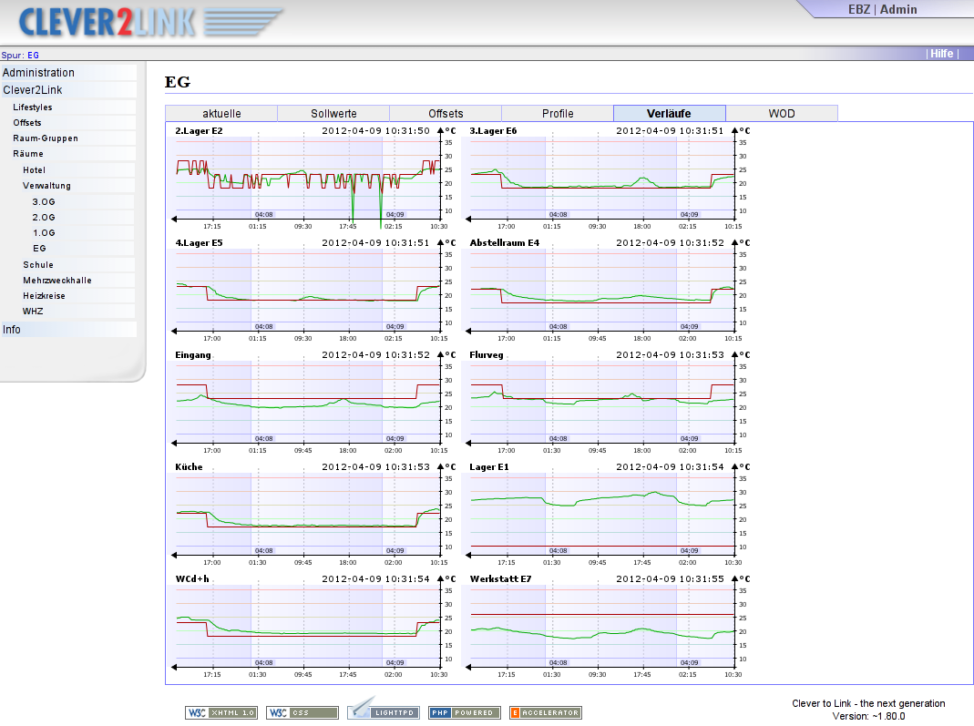Screen dimensions: 974x726
Task: Open the WOD tab
Action: click(x=782, y=114)
